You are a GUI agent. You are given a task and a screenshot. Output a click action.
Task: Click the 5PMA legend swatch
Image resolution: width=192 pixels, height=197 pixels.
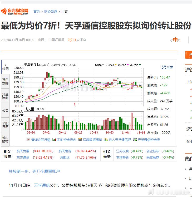(x=103, y=65)
